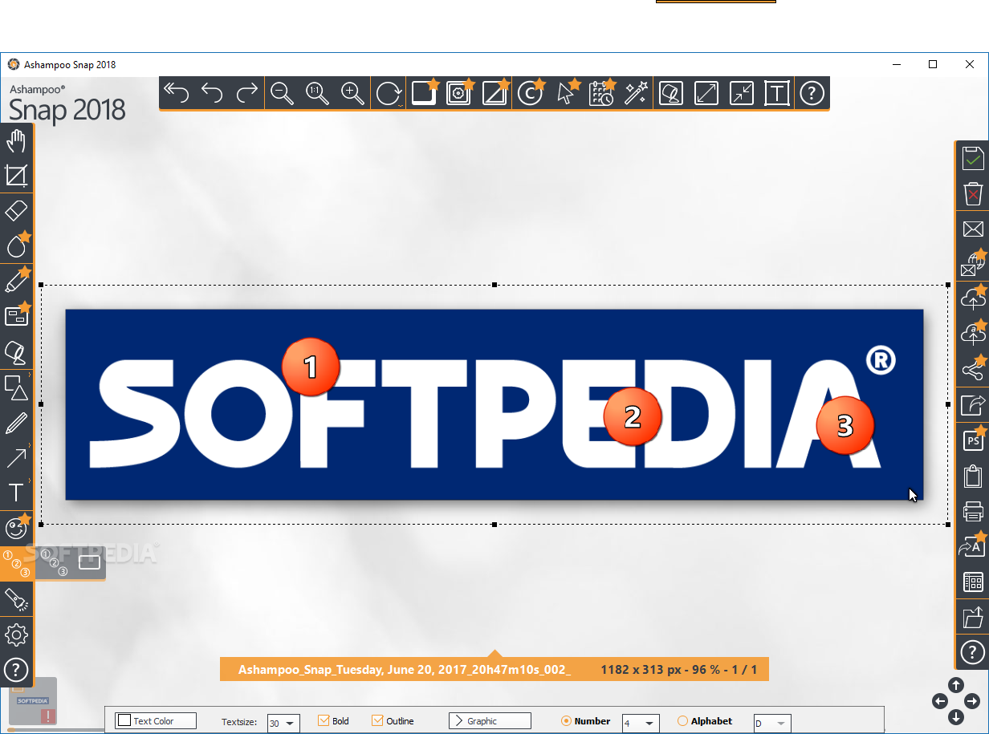Upload the capture to the cloud

(973, 298)
